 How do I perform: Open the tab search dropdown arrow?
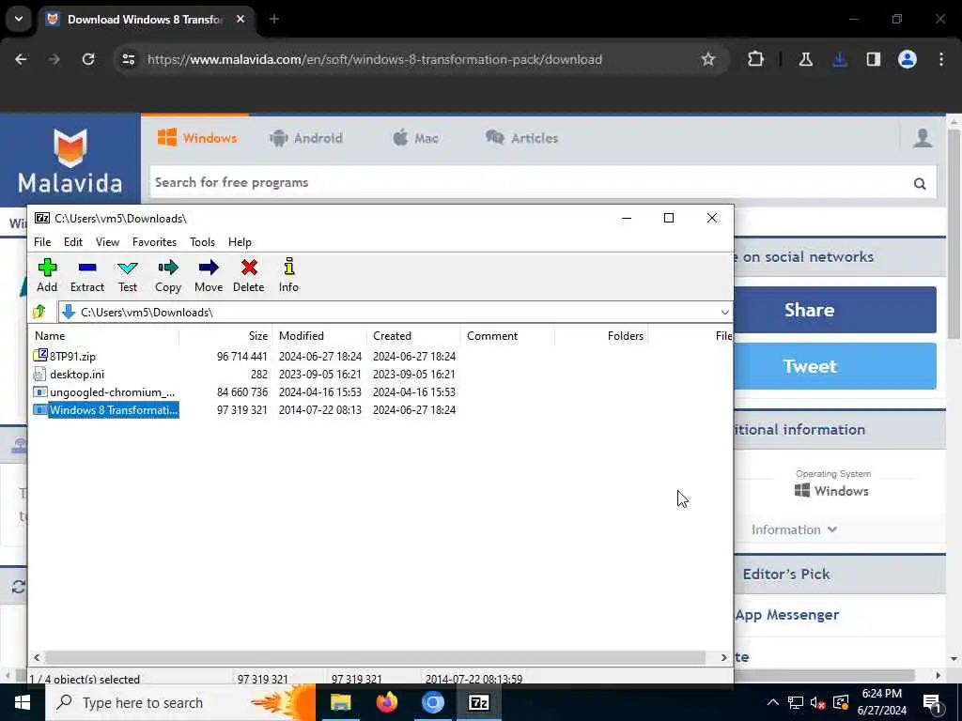click(x=19, y=19)
